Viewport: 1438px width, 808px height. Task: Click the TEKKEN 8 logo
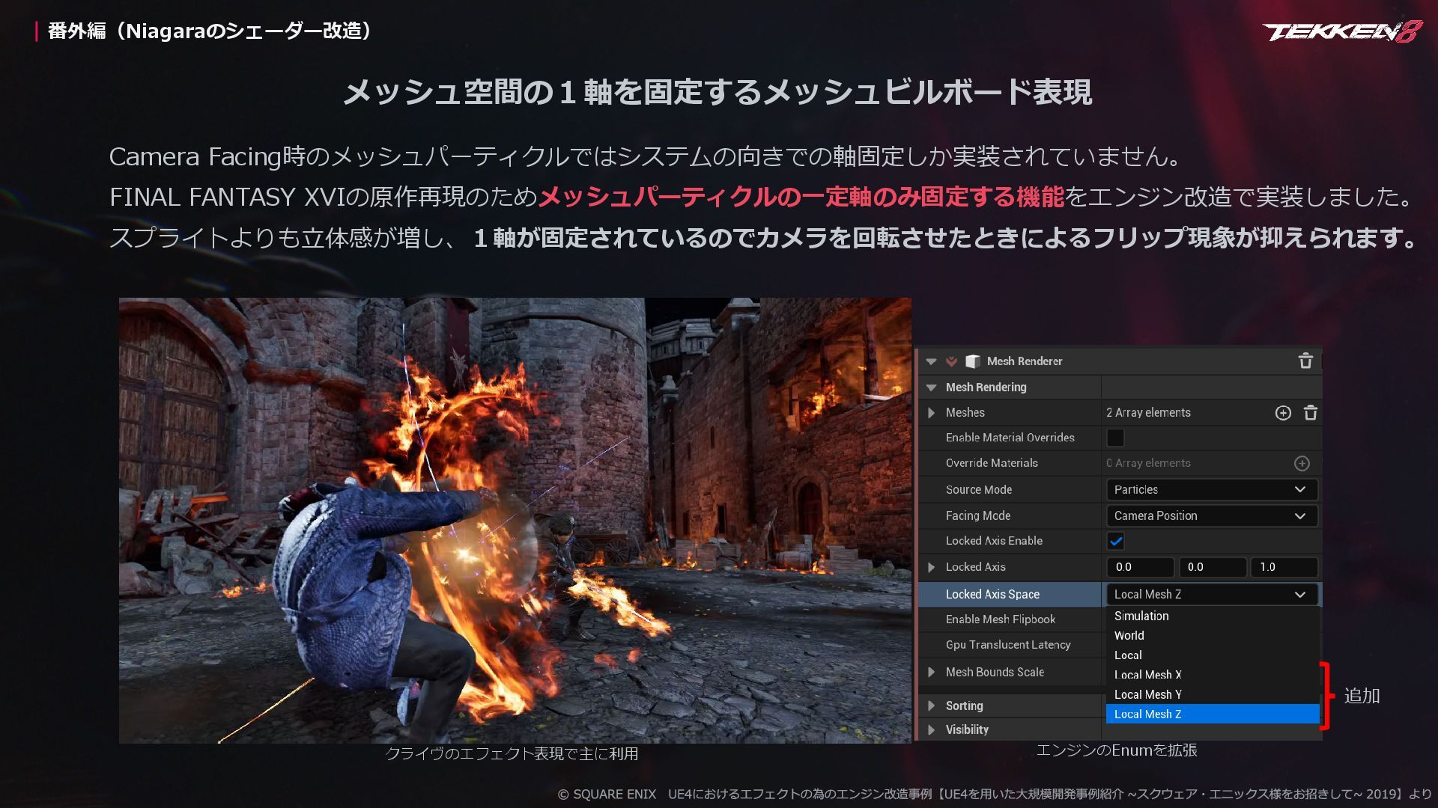point(1341,31)
